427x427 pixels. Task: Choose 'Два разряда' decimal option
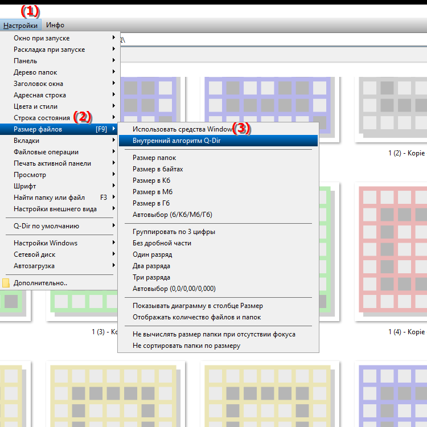151,266
